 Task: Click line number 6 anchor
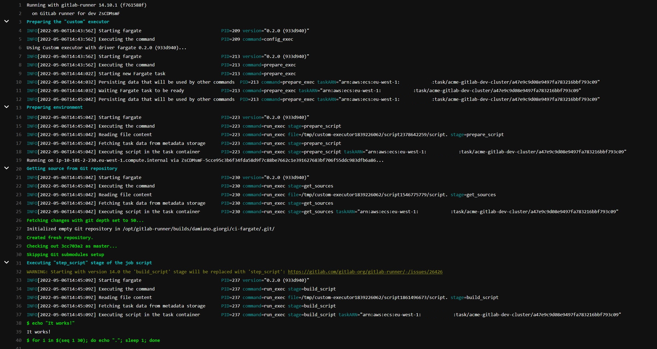pyautogui.click(x=20, y=48)
